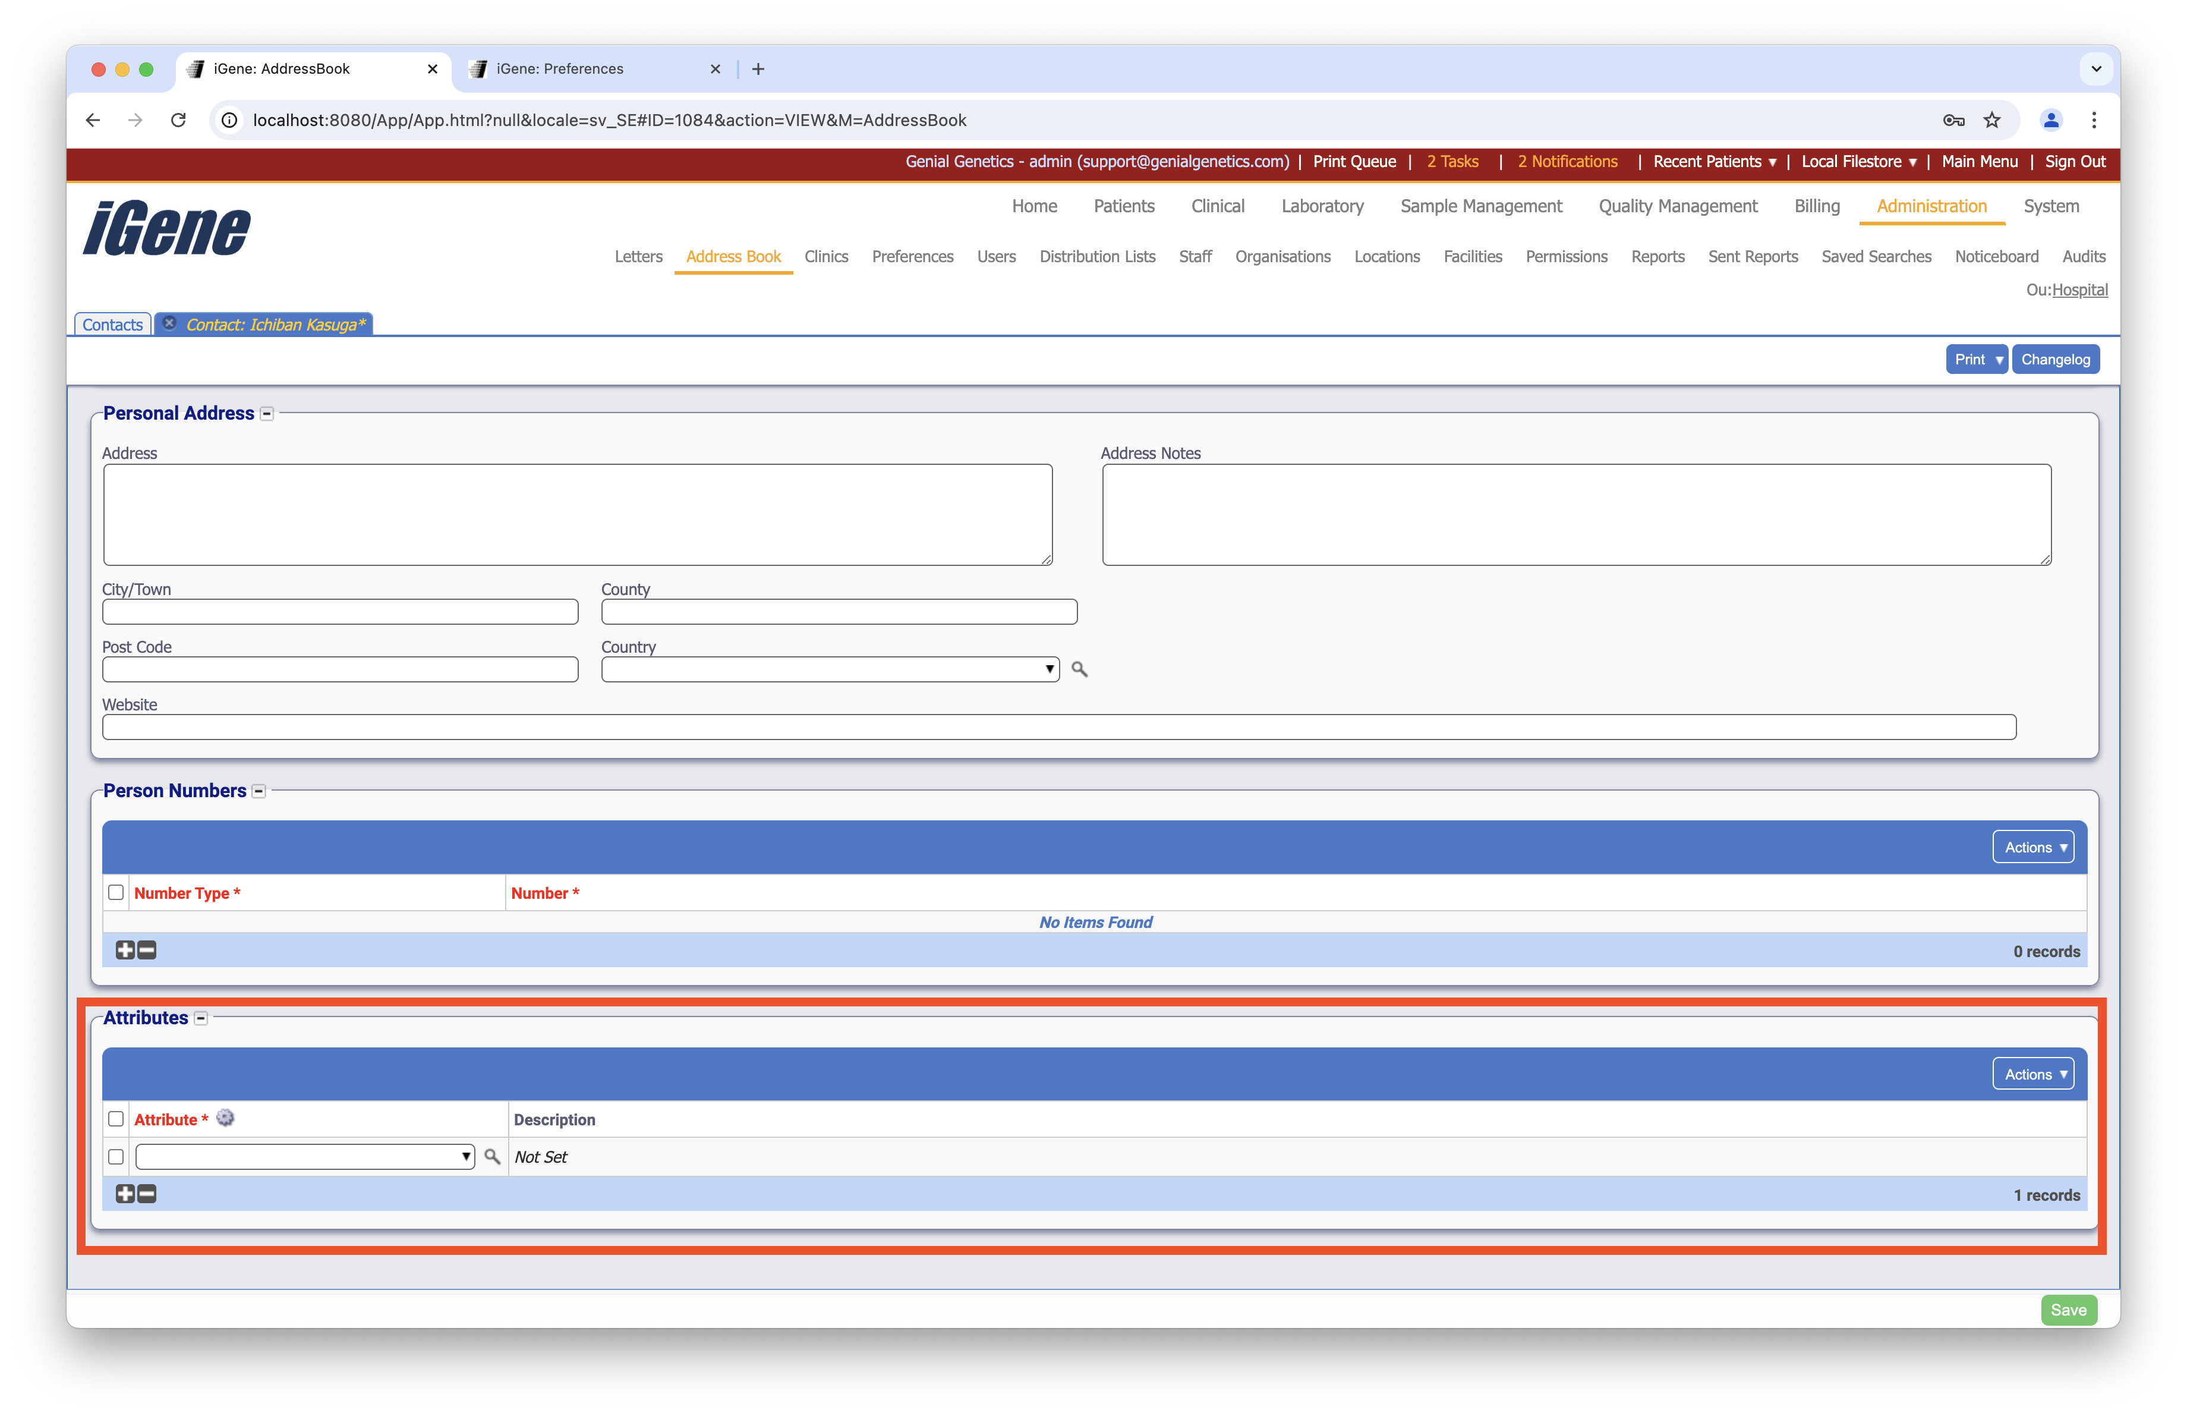This screenshot has width=2187, height=1416.
Task: Open Person Numbers Actions dropdown
Action: click(2032, 847)
